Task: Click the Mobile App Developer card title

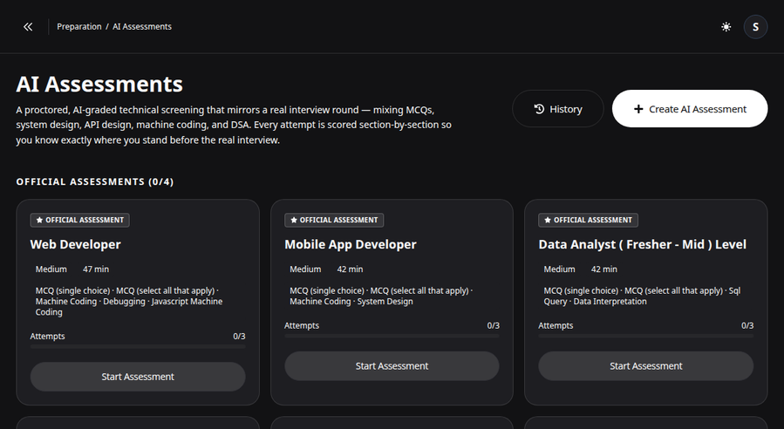Action: click(351, 244)
